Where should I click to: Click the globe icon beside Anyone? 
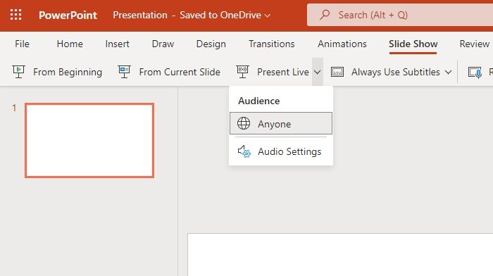[244, 123]
